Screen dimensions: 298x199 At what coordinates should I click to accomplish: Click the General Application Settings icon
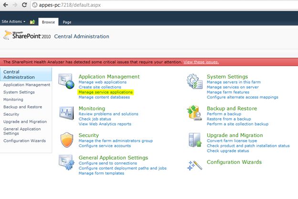[x=65, y=162]
